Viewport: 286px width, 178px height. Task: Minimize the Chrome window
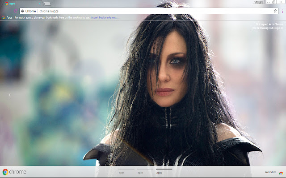click(268, 2)
